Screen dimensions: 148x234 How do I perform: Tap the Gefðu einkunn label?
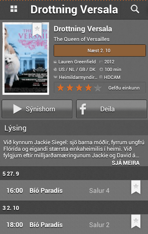124,88
